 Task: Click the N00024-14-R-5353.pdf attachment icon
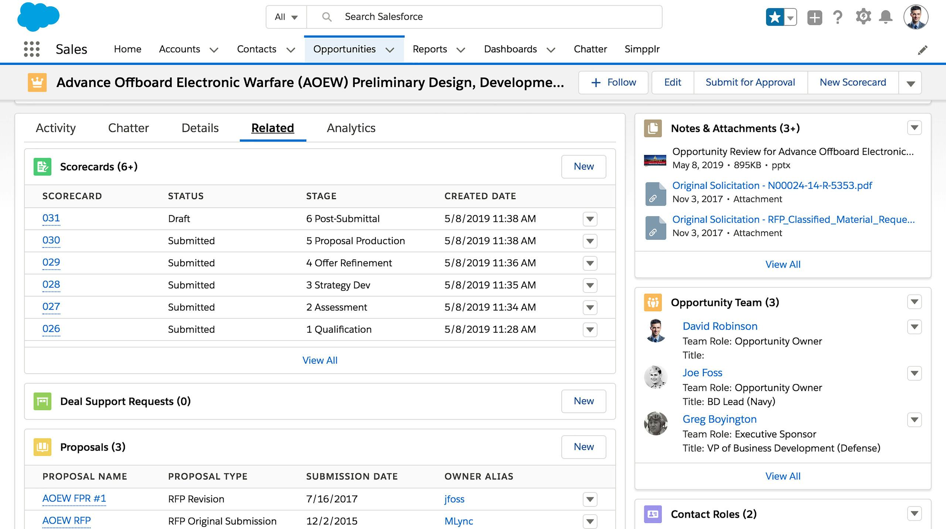656,194
